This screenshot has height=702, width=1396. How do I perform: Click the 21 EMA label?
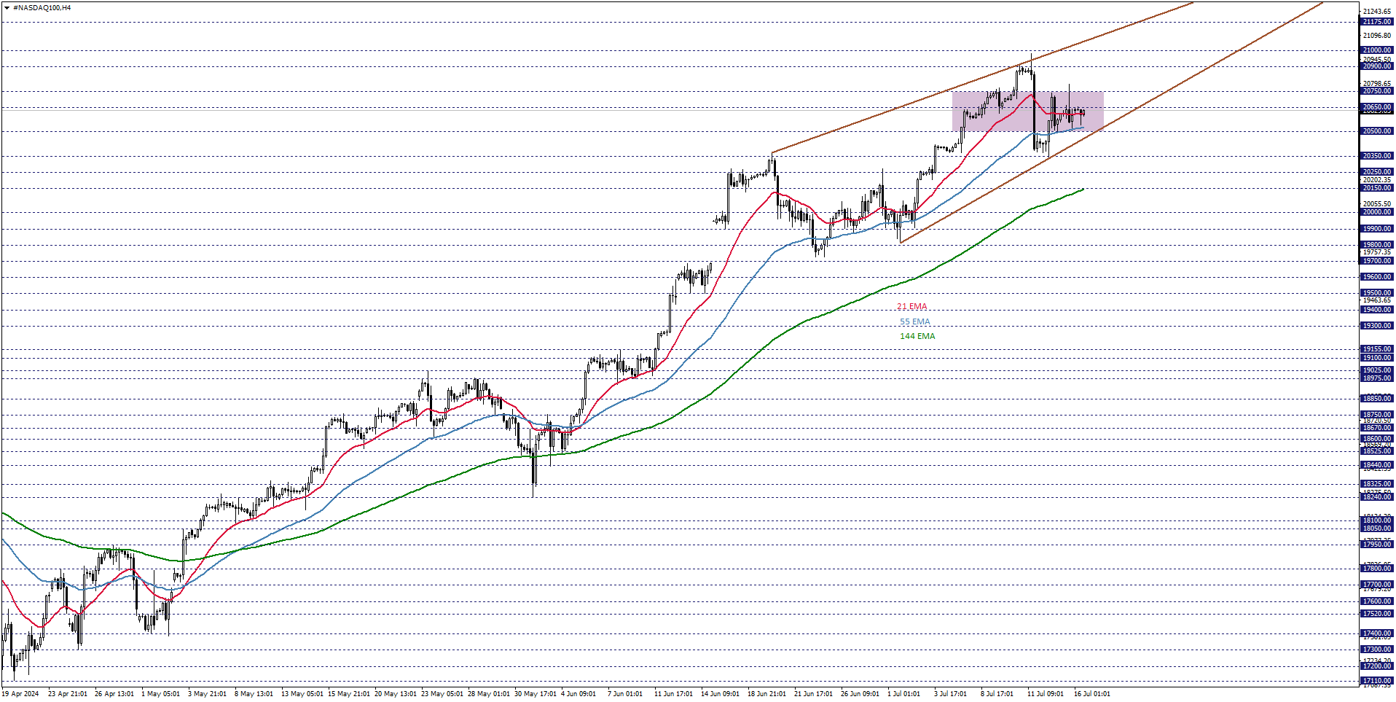pyautogui.click(x=911, y=307)
